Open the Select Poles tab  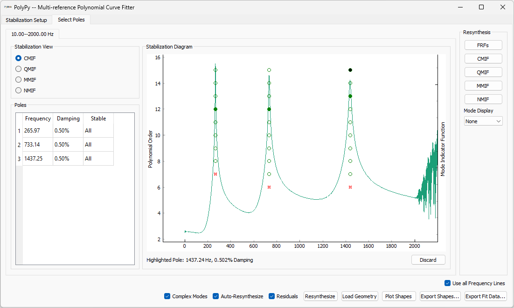click(71, 20)
